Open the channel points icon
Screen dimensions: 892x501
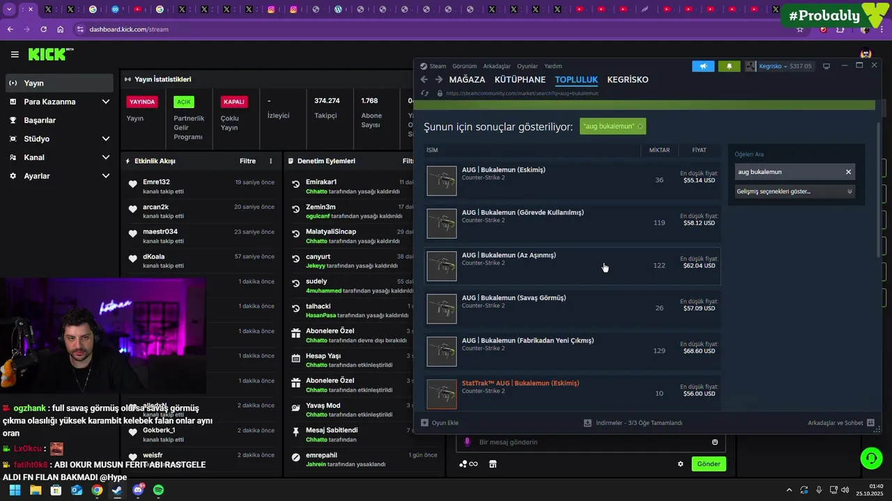(468, 464)
